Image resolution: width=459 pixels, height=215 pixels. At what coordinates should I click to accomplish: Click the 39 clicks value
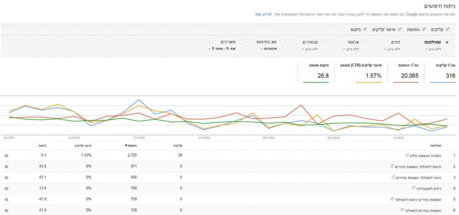pyautogui.click(x=180, y=155)
